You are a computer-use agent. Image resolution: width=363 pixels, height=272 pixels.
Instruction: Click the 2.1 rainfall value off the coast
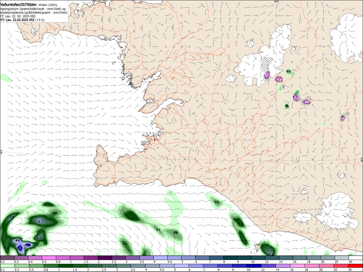(x=244, y=241)
